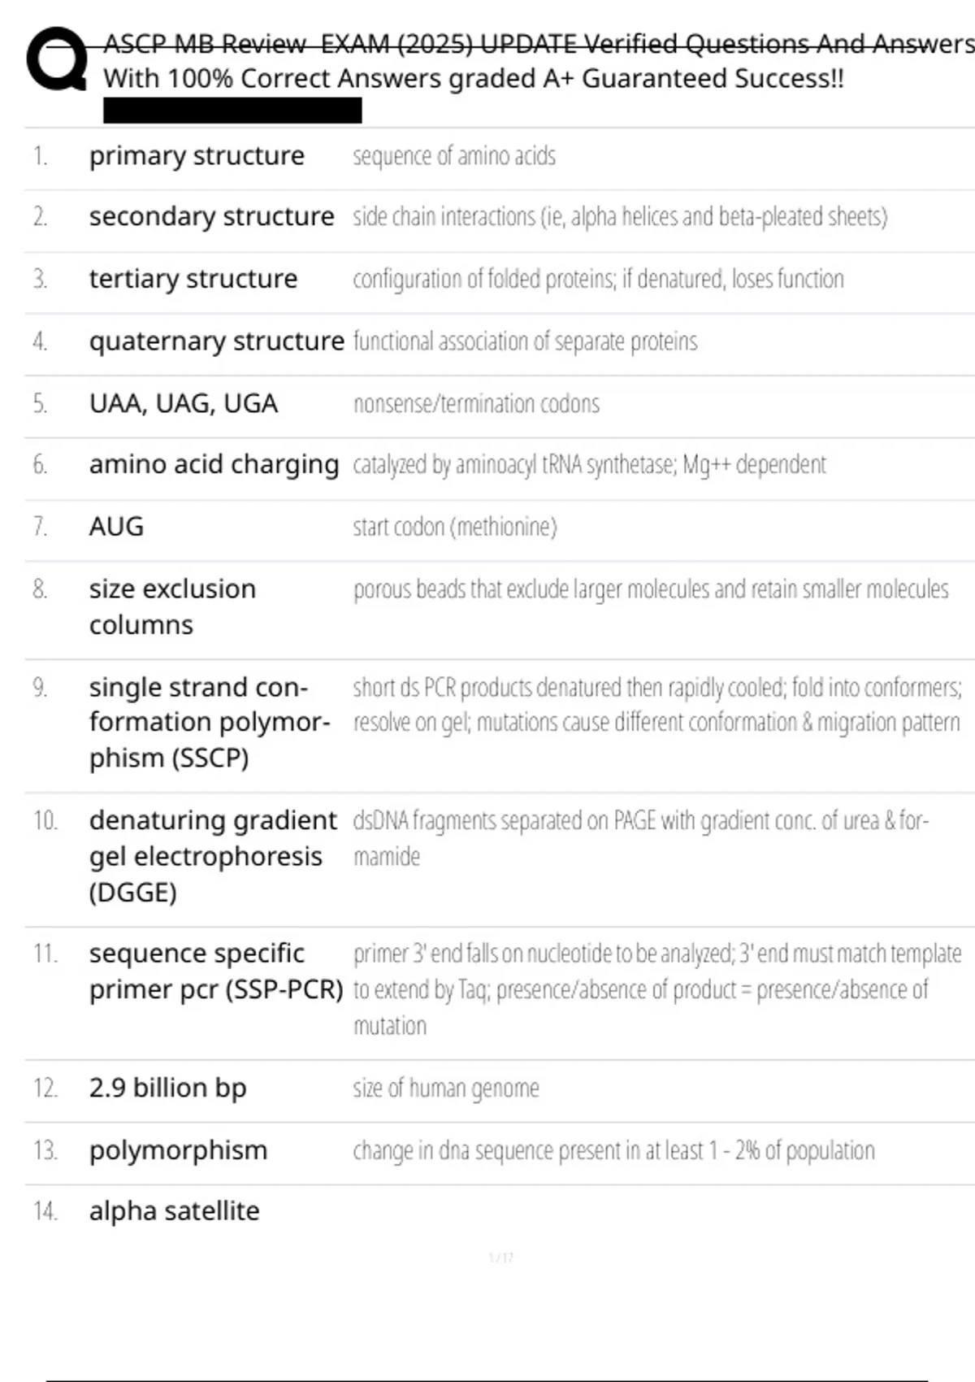Viewport: 975px width, 1382px height.
Task: Select the SSCP term entry
Action: [209, 722]
